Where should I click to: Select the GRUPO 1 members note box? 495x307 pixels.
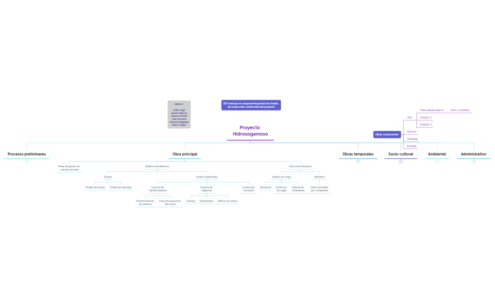click(x=179, y=114)
